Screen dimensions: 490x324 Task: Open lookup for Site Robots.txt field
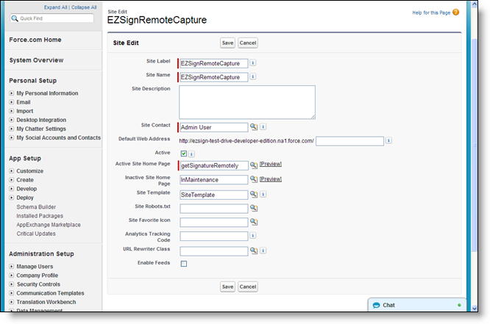coord(254,209)
